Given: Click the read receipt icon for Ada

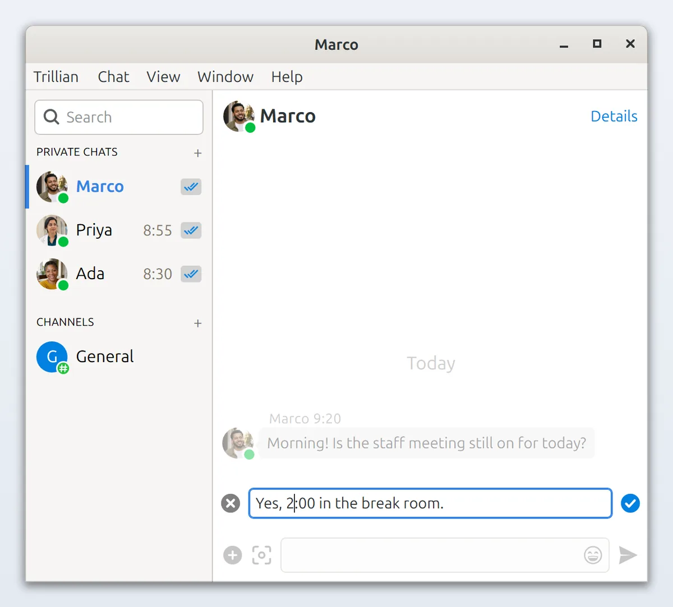Looking at the screenshot, I should pyautogui.click(x=191, y=274).
